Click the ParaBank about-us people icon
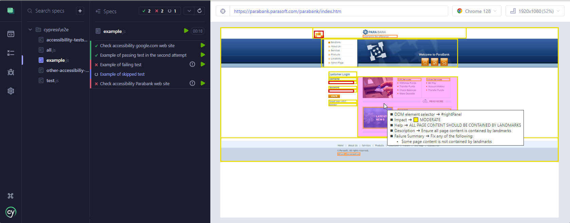 tap(435, 62)
